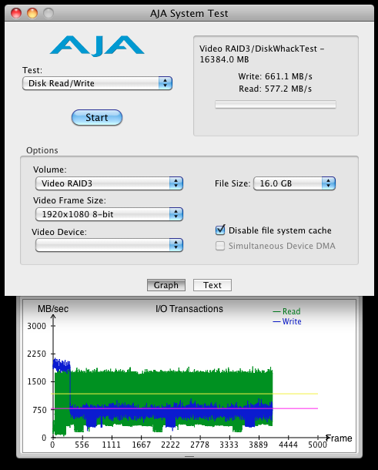Image resolution: width=378 pixels, height=470 pixels.
Task: Click the 2250 value on the graph axis
Action: click(x=36, y=354)
